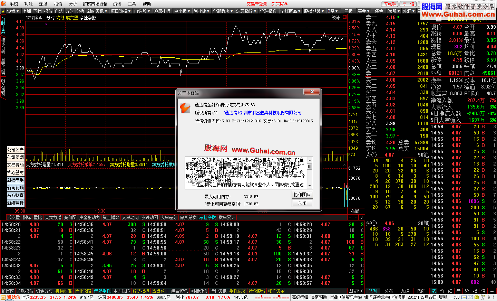Open the 闪电手 quick trade button
Viewport: 497px width, 301px height.
coord(390,4)
